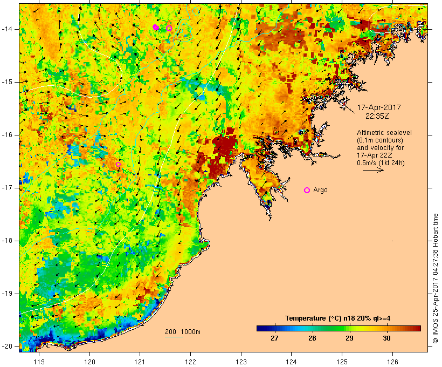Click the '0.5m/s (1kt 24h)' scale text
This screenshot has height=367, width=442.
click(381, 163)
